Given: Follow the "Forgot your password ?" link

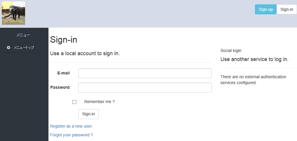Looking at the screenshot, I should (x=71, y=135).
